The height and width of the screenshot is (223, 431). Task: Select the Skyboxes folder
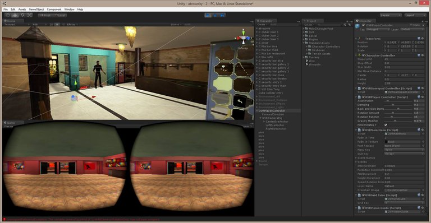click(318, 50)
